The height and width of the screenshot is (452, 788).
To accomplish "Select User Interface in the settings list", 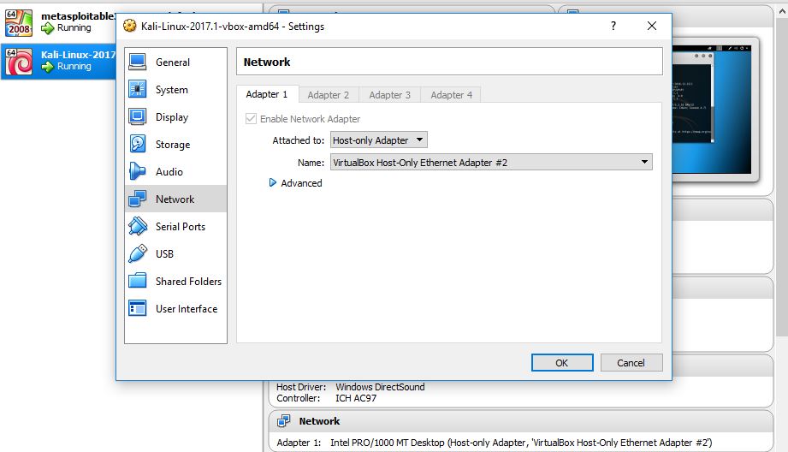I will click(175, 309).
